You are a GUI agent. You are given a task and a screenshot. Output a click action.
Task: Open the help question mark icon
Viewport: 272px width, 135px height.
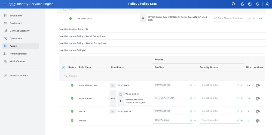point(250,4)
